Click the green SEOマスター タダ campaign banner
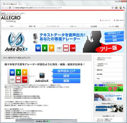127x123 pixels. 109,88
